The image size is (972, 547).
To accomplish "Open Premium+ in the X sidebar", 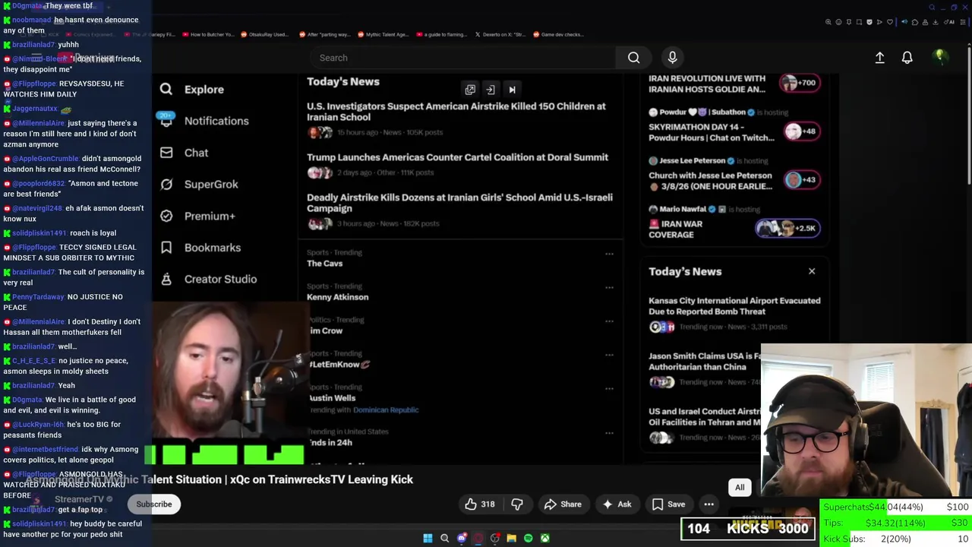I will tap(197, 216).
